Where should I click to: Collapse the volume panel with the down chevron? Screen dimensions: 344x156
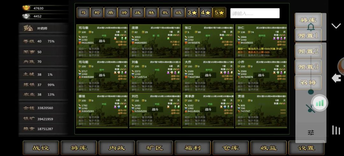pyautogui.click(x=336, y=26)
